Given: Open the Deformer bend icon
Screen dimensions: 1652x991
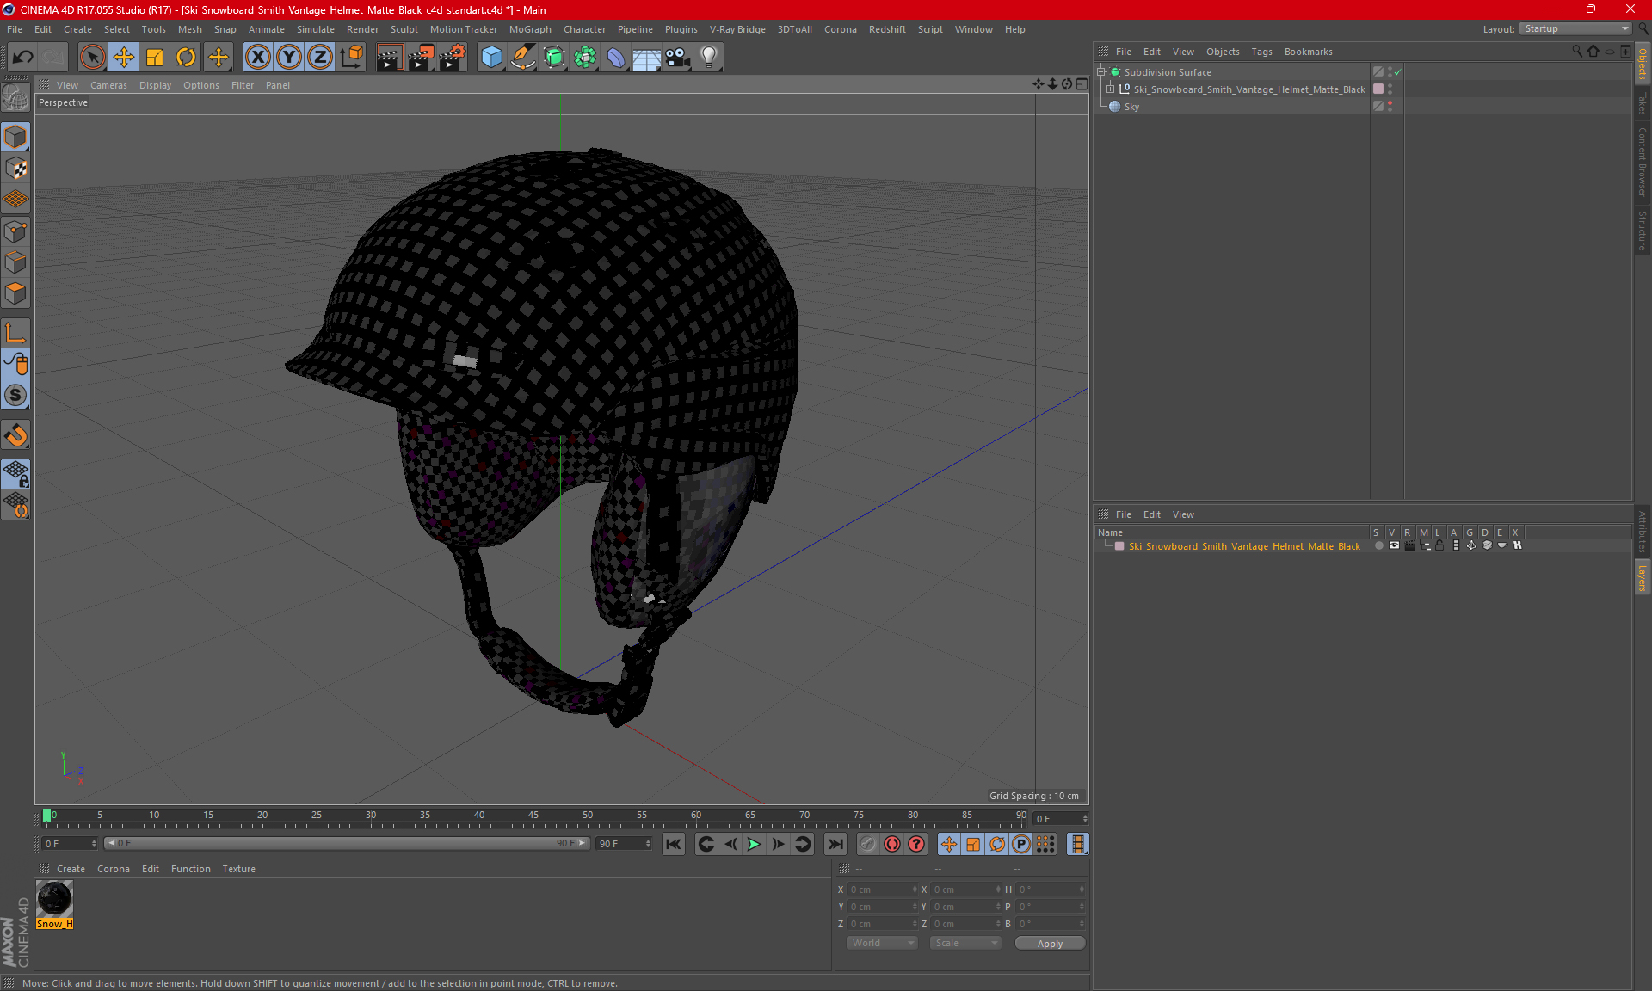Looking at the screenshot, I should point(616,58).
